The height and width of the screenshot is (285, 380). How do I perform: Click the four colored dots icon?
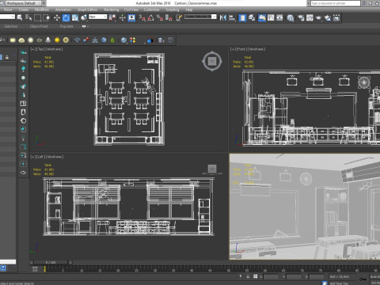(133, 40)
